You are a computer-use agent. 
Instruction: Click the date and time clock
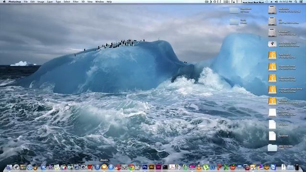(x=285, y=1)
